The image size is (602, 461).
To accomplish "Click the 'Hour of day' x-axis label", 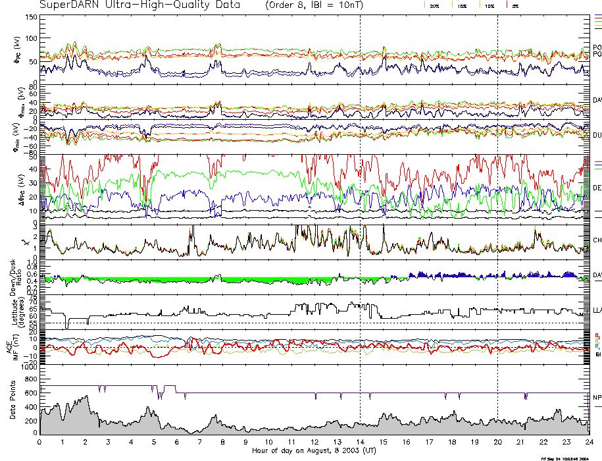I will click(314, 451).
